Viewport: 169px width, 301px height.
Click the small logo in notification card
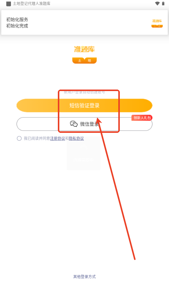tap(157, 23)
